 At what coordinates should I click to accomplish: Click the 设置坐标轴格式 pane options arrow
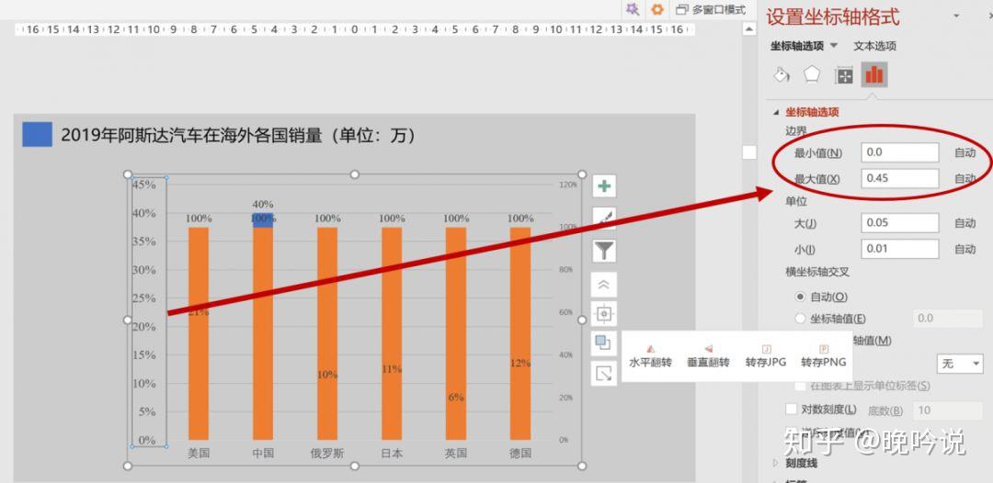(956, 16)
